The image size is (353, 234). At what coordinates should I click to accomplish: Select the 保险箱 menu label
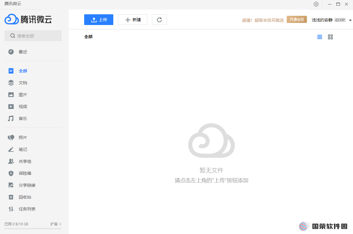pyautogui.click(x=25, y=173)
